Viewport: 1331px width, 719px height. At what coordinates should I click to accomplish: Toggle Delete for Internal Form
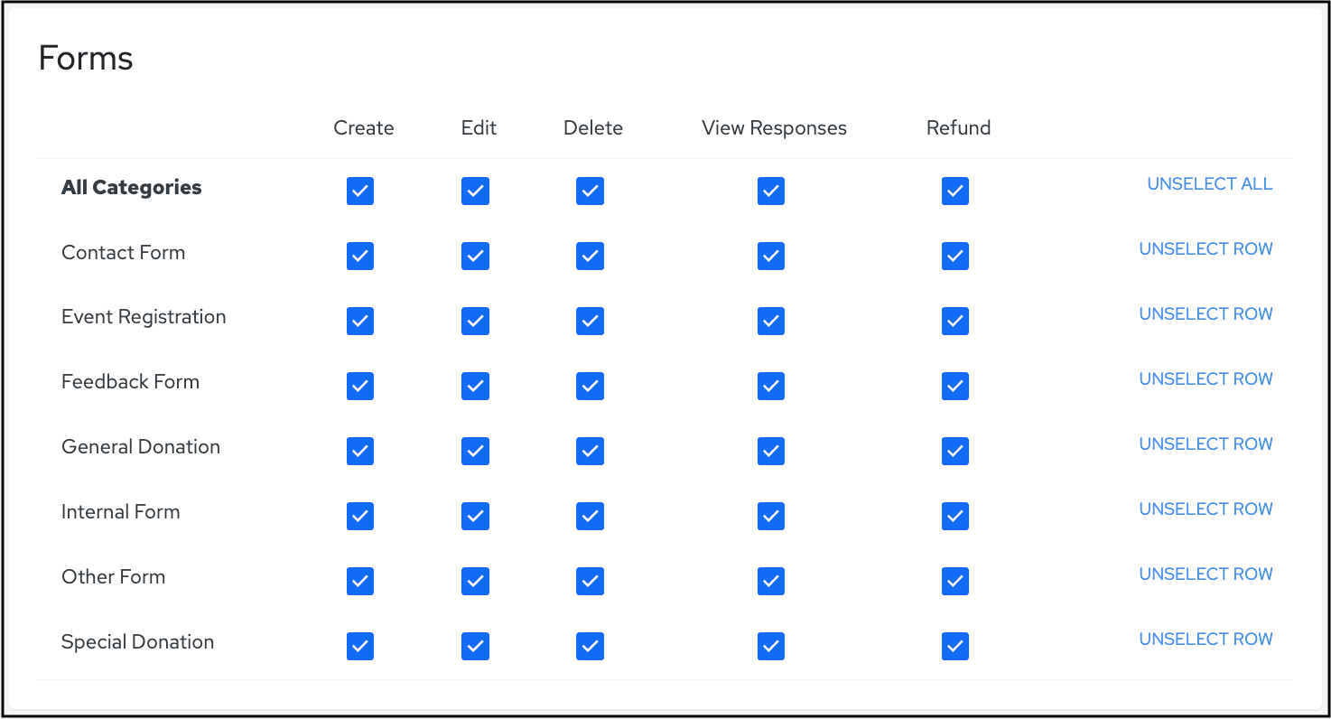[590, 517]
